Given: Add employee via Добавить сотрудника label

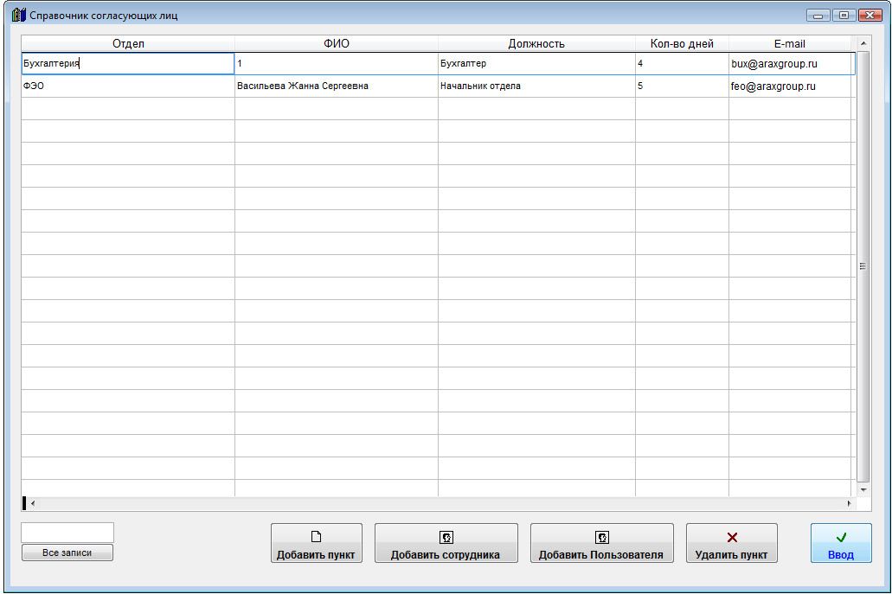Looking at the screenshot, I should (446, 555).
